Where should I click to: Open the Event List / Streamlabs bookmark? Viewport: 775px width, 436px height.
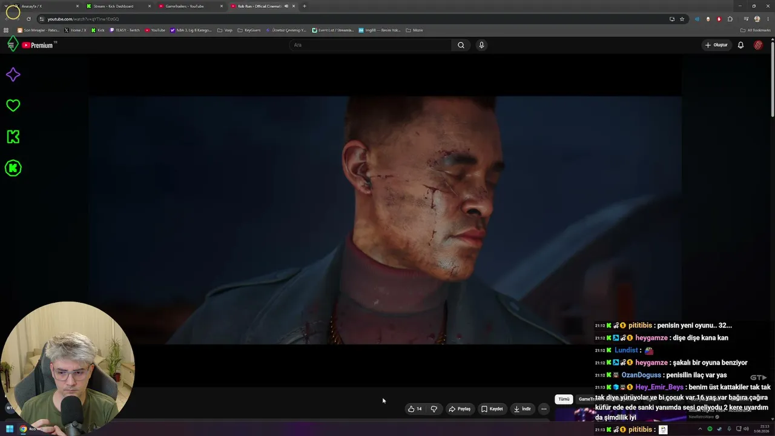click(x=333, y=30)
